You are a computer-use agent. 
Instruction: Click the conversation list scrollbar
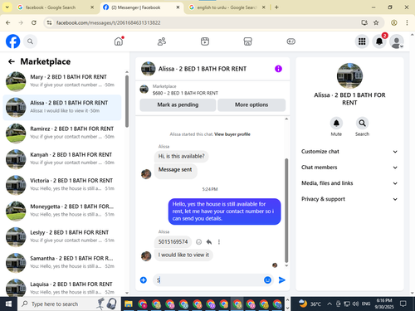click(127, 101)
